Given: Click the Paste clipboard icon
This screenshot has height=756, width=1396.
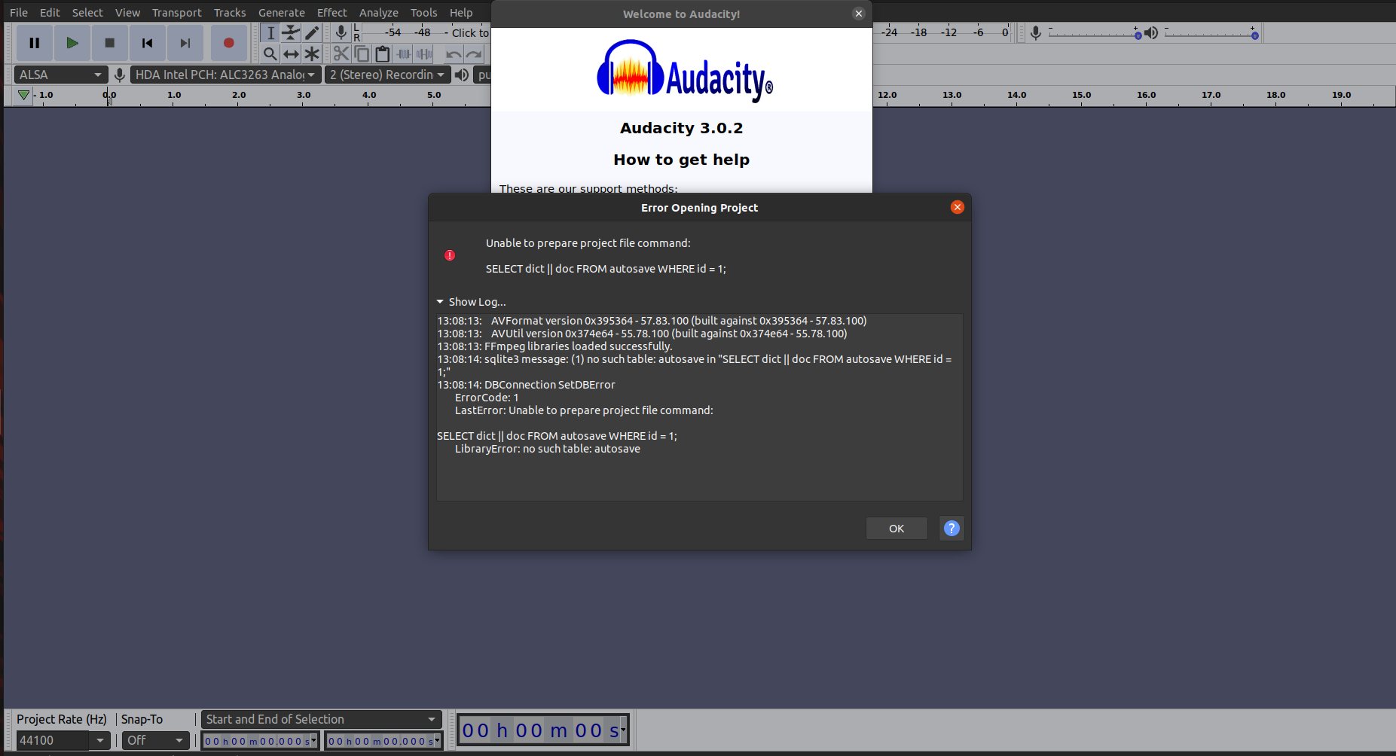Looking at the screenshot, I should coord(383,53).
